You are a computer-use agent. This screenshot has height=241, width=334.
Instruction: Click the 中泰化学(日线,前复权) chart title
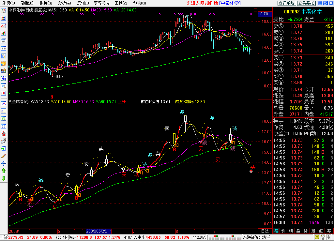coord(28,10)
